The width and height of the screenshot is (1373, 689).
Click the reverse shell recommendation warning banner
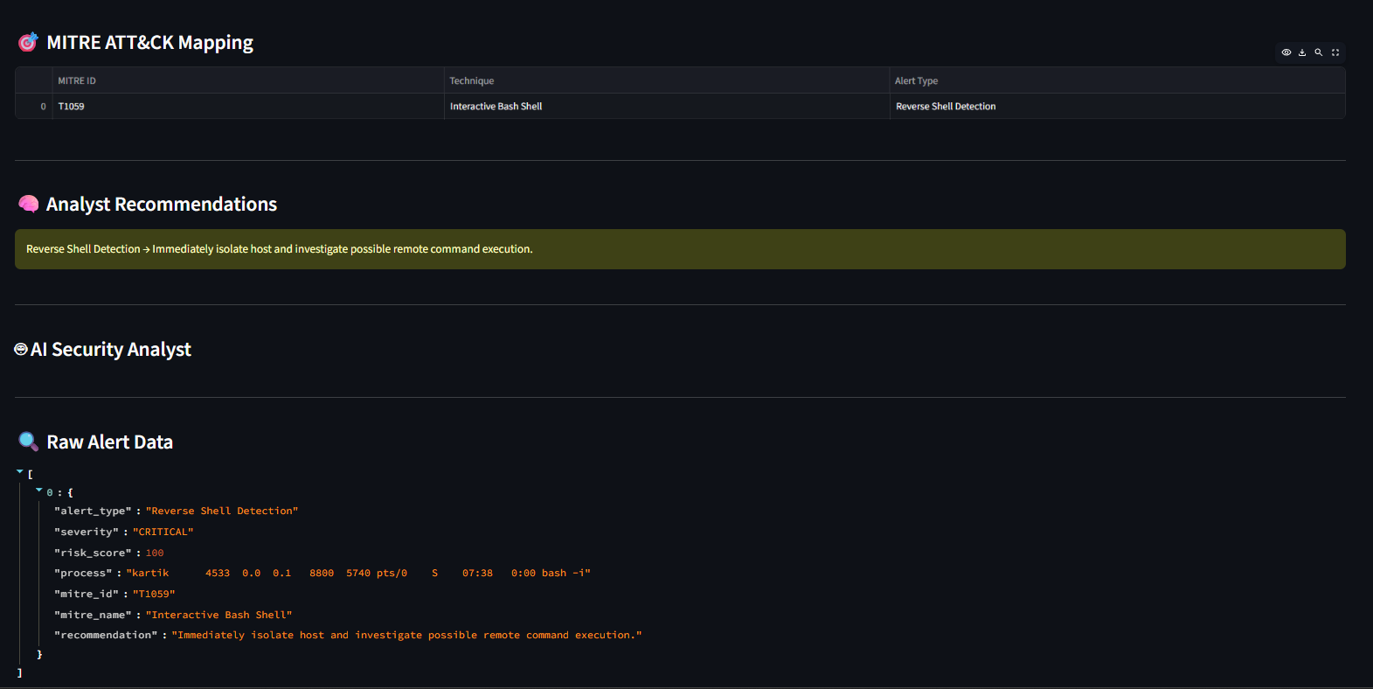pos(680,249)
